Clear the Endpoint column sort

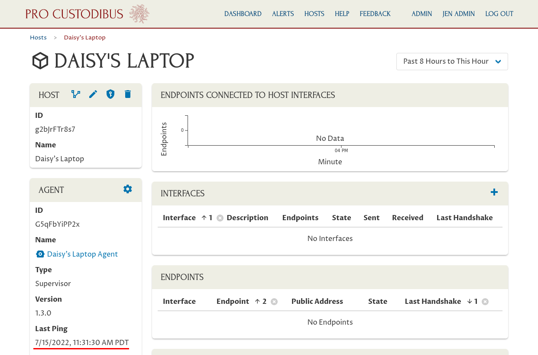pyautogui.click(x=274, y=302)
